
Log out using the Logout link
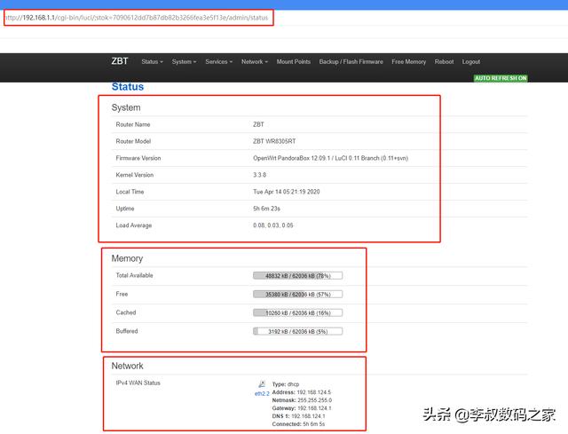pos(471,61)
